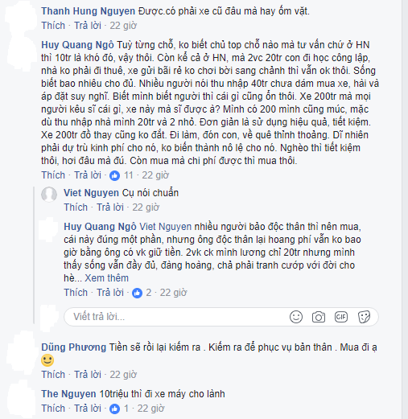Open Viet Nguyen's avatar thumbnail
The height and width of the screenshot is (419, 408).
[x=49, y=194]
